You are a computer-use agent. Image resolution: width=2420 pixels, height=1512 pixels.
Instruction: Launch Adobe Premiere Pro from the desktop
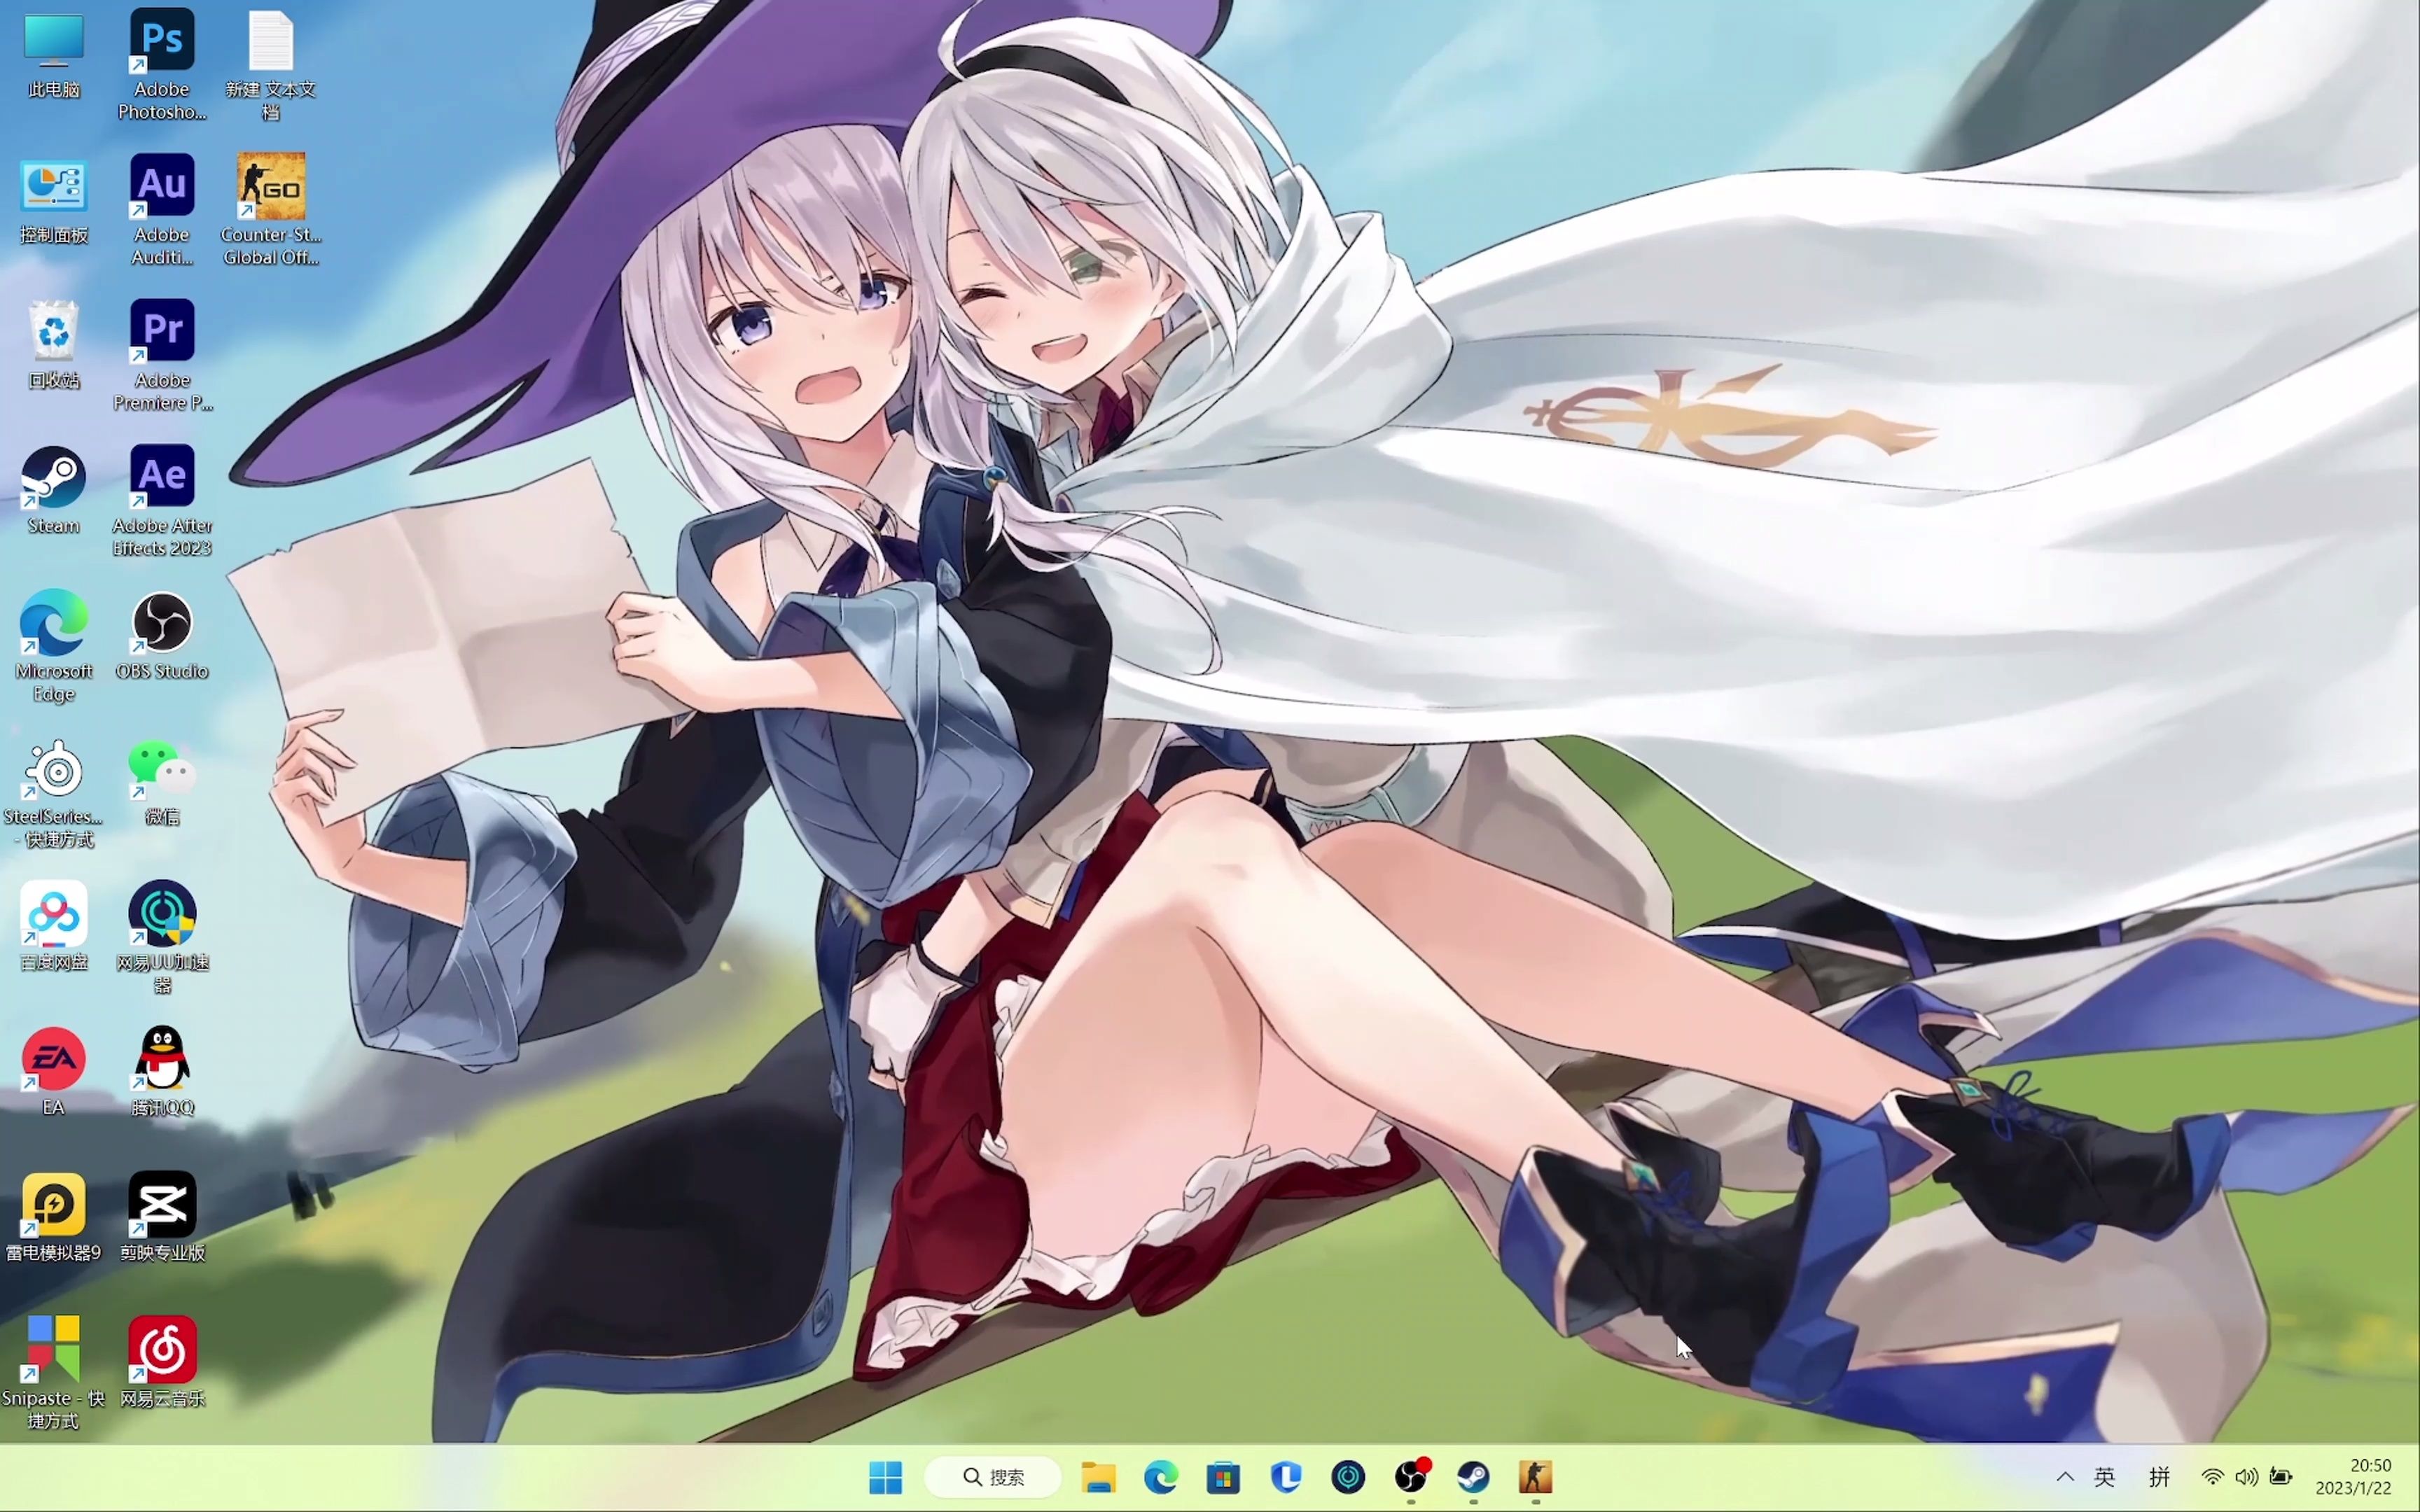coord(162,355)
